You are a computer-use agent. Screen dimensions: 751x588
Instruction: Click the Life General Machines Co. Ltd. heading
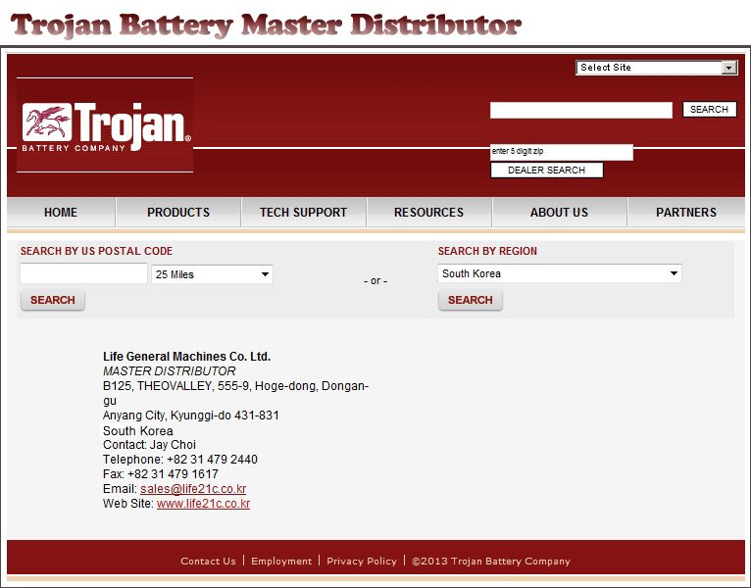(187, 357)
